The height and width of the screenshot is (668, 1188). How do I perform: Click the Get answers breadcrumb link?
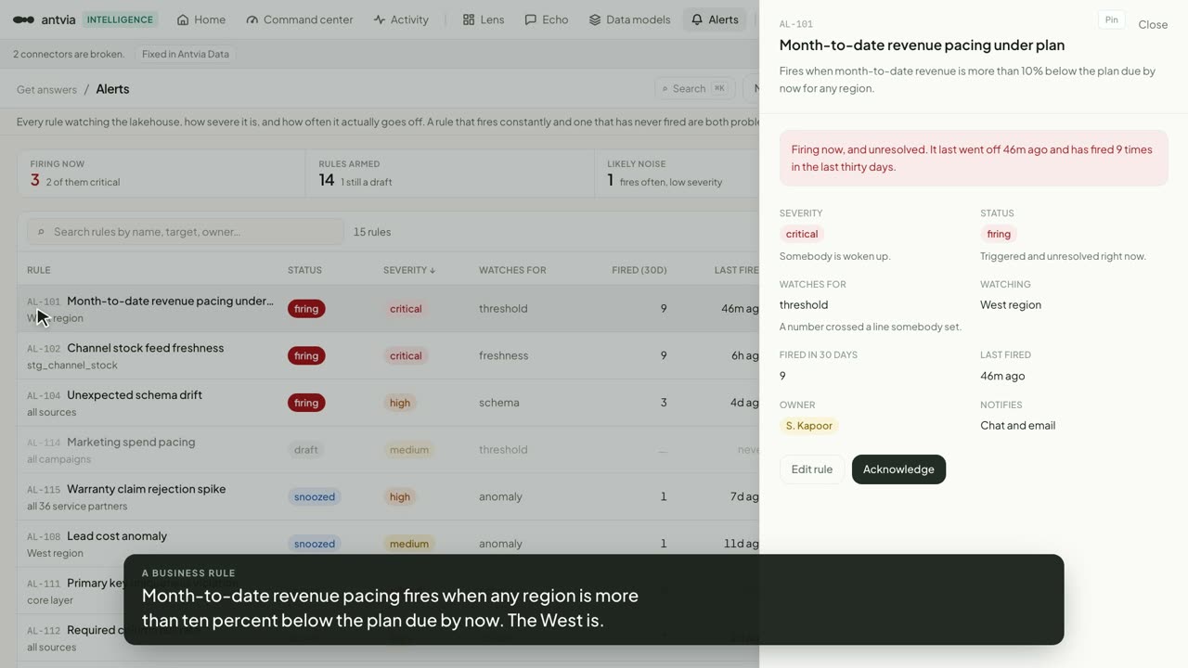(46, 89)
